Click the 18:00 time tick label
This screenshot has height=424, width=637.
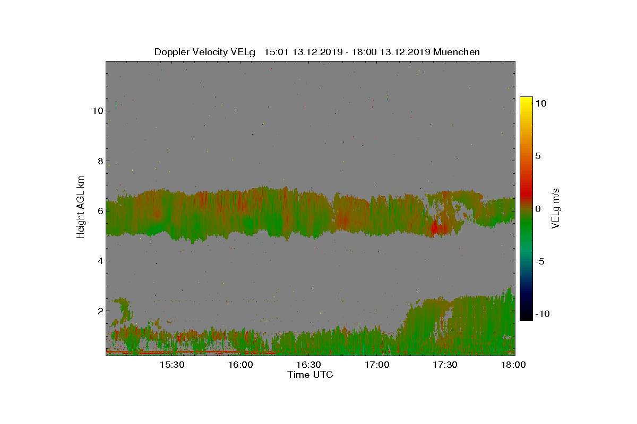[513, 365]
